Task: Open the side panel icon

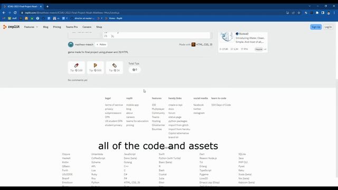Action: [323, 13]
